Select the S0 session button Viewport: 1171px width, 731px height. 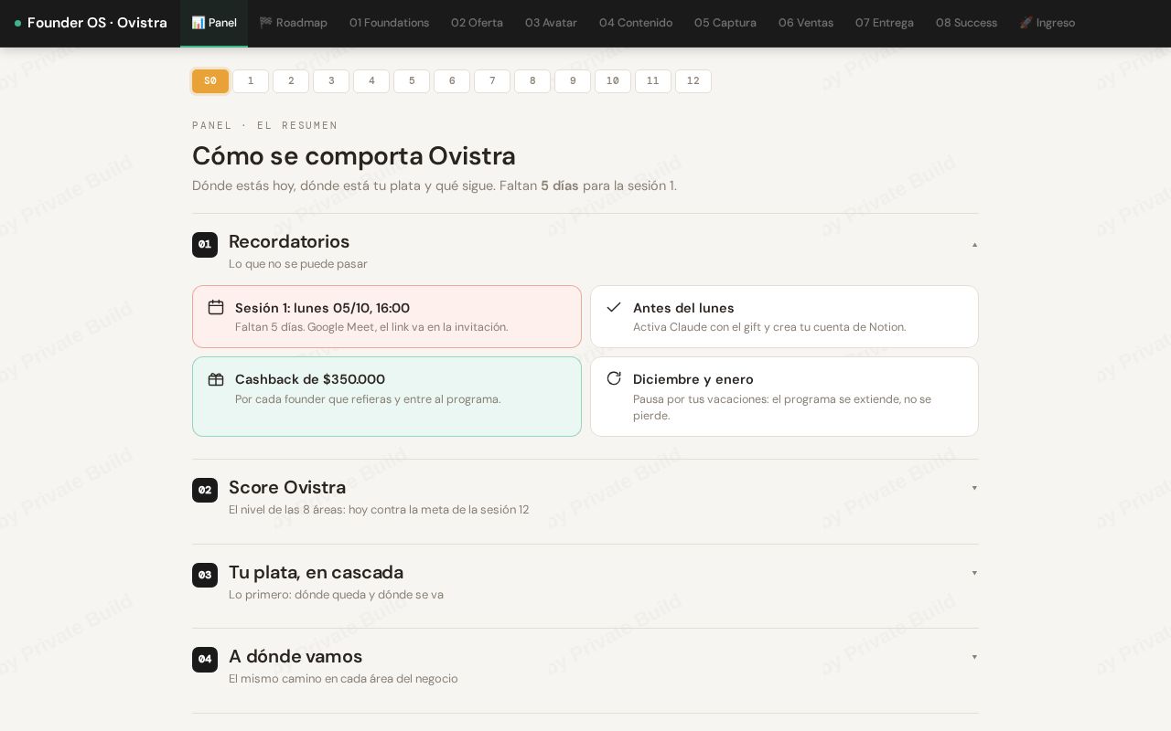tap(210, 81)
